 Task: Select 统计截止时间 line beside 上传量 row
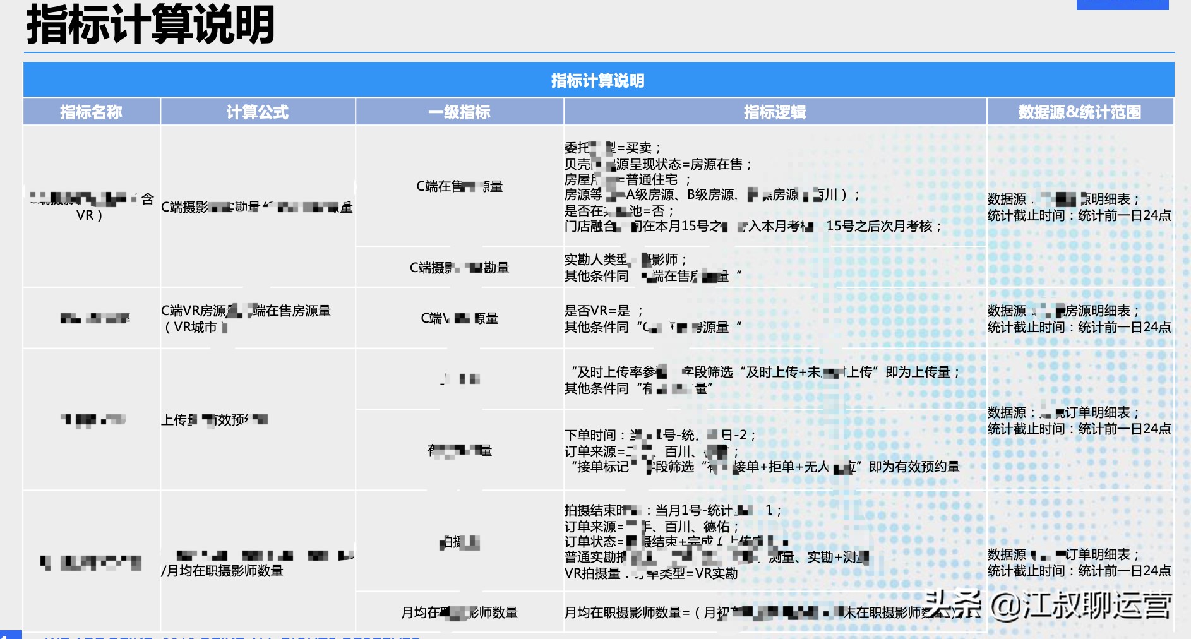pos(1079,429)
